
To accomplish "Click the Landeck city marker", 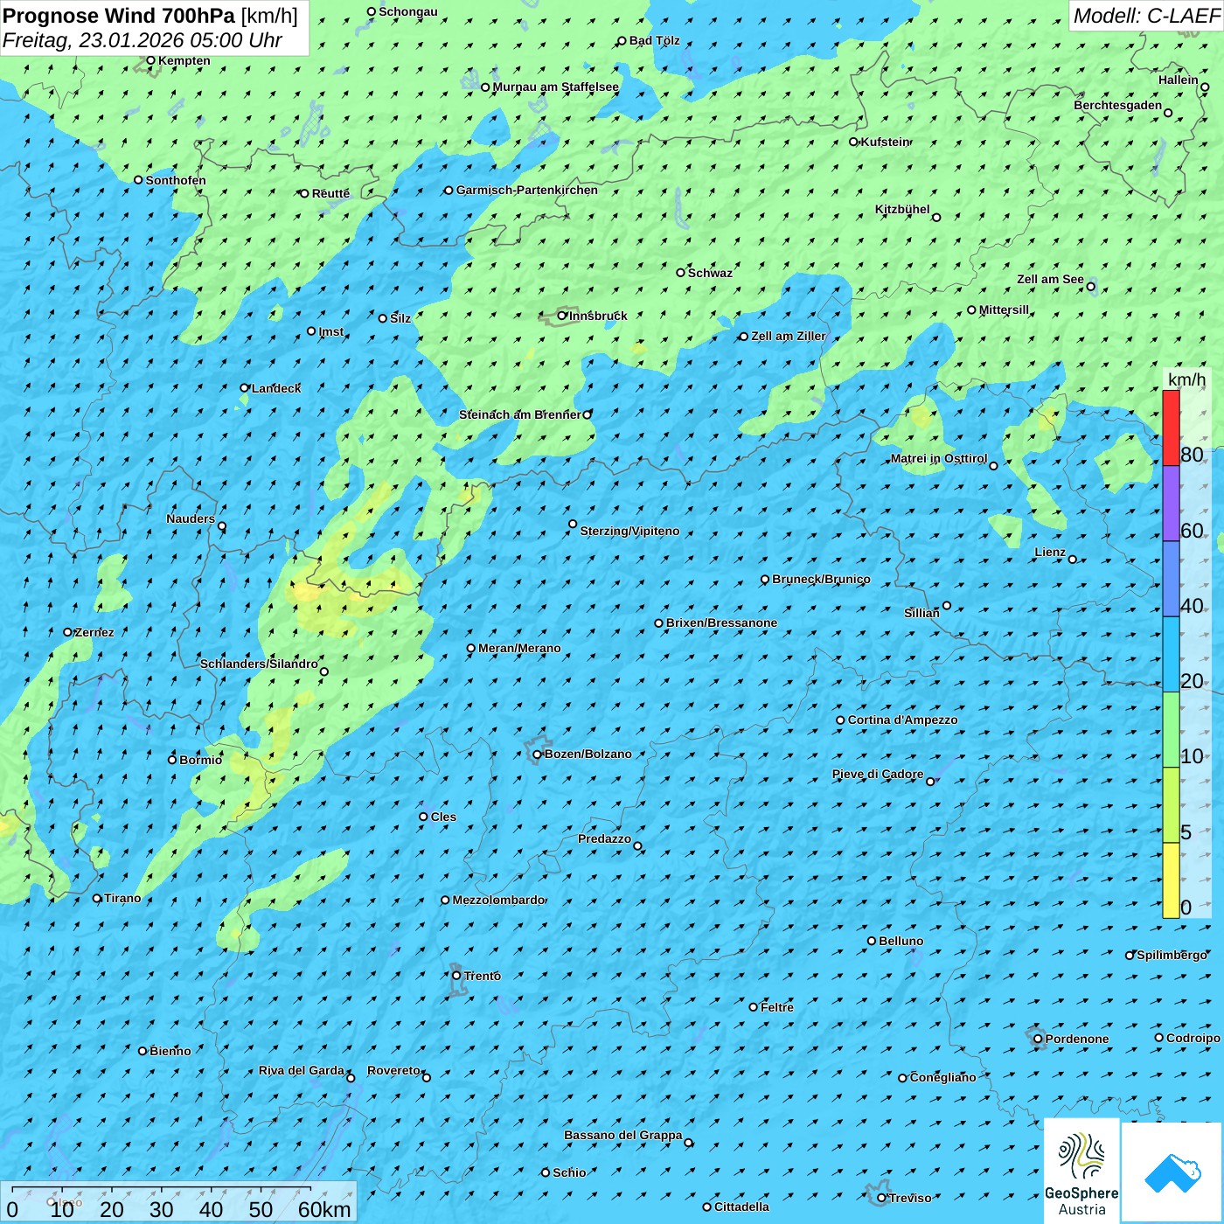I will pos(244,388).
